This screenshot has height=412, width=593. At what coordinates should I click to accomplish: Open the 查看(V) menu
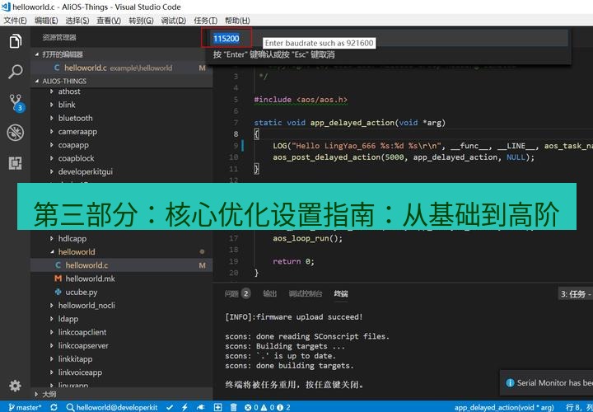tap(109, 21)
